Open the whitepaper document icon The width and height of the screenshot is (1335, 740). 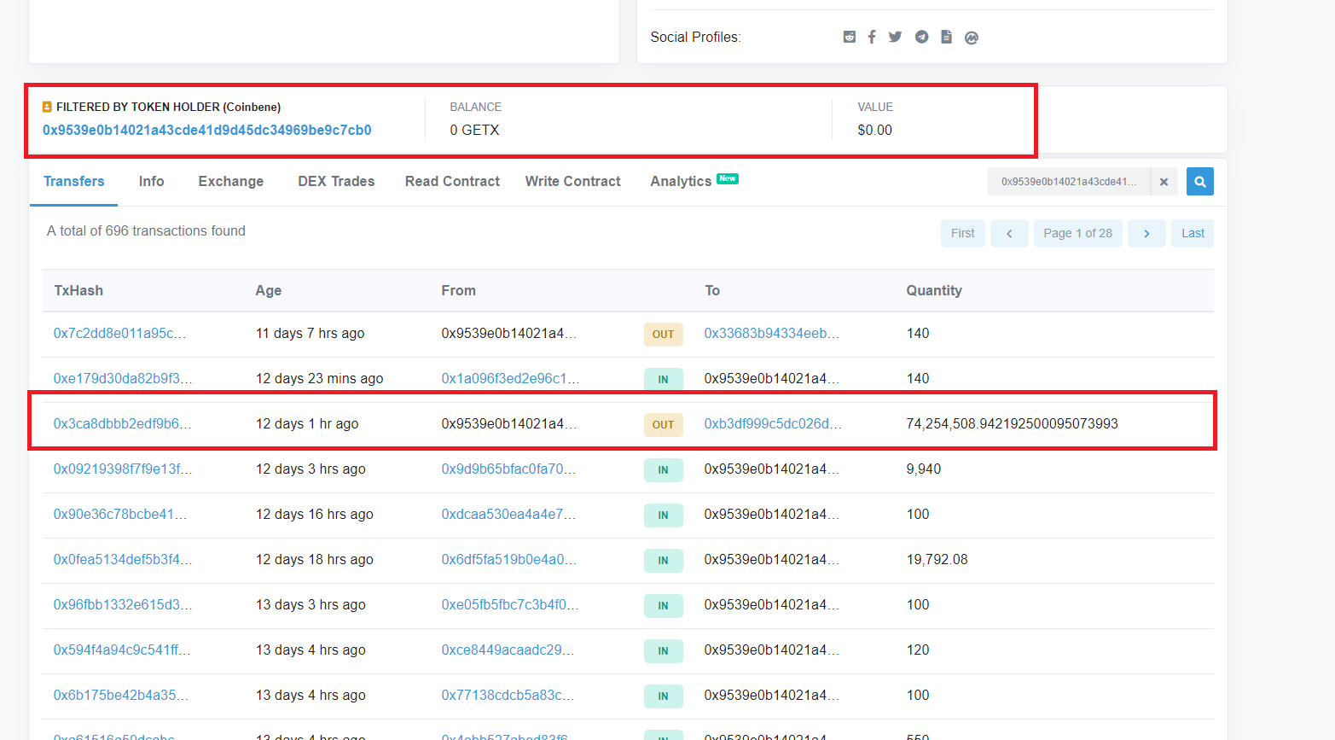coord(946,37)
